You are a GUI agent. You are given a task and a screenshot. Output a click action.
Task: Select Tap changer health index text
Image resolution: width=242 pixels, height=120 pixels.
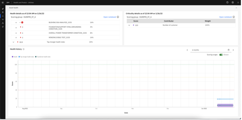[x=56, y=42]
